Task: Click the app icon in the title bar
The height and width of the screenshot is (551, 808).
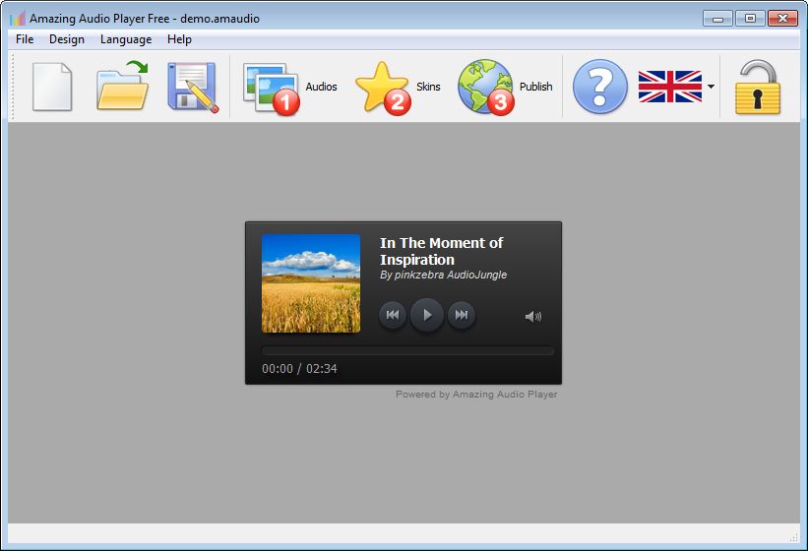Action: tap(18, 19)
